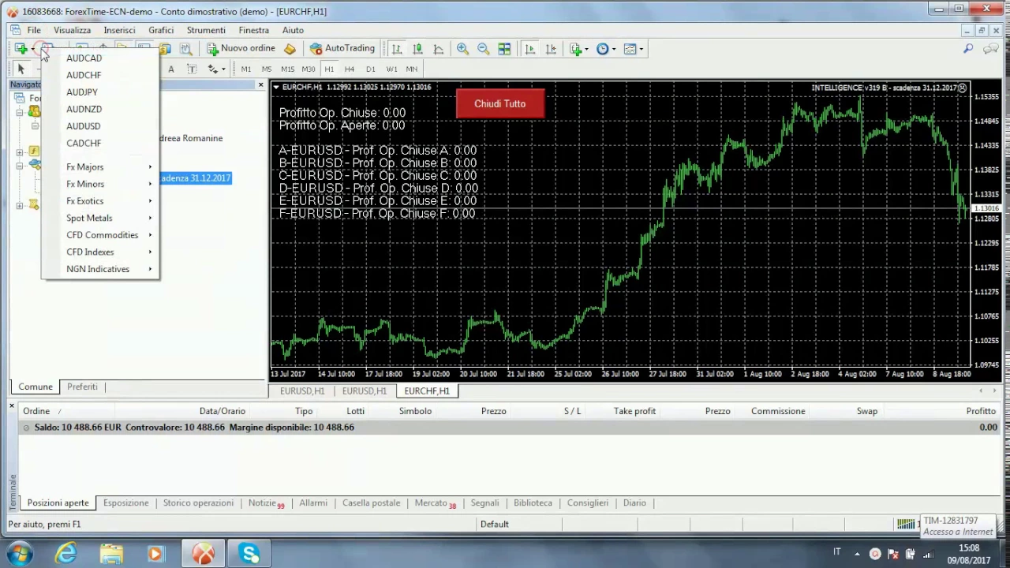Open the File menu
Viewport: 1010px width, 568px height.
pyautogui.click(x=34, y=30)
